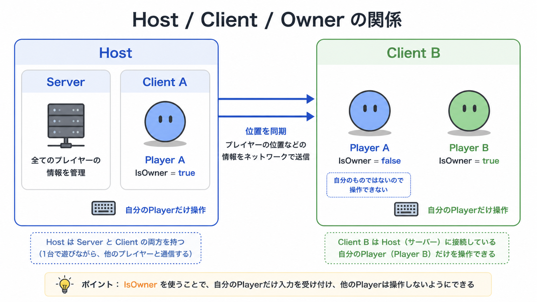Screen dimensions: 537x302
Task: Click the orange "IsOwner" word in the banner
Action: [140, 285]
